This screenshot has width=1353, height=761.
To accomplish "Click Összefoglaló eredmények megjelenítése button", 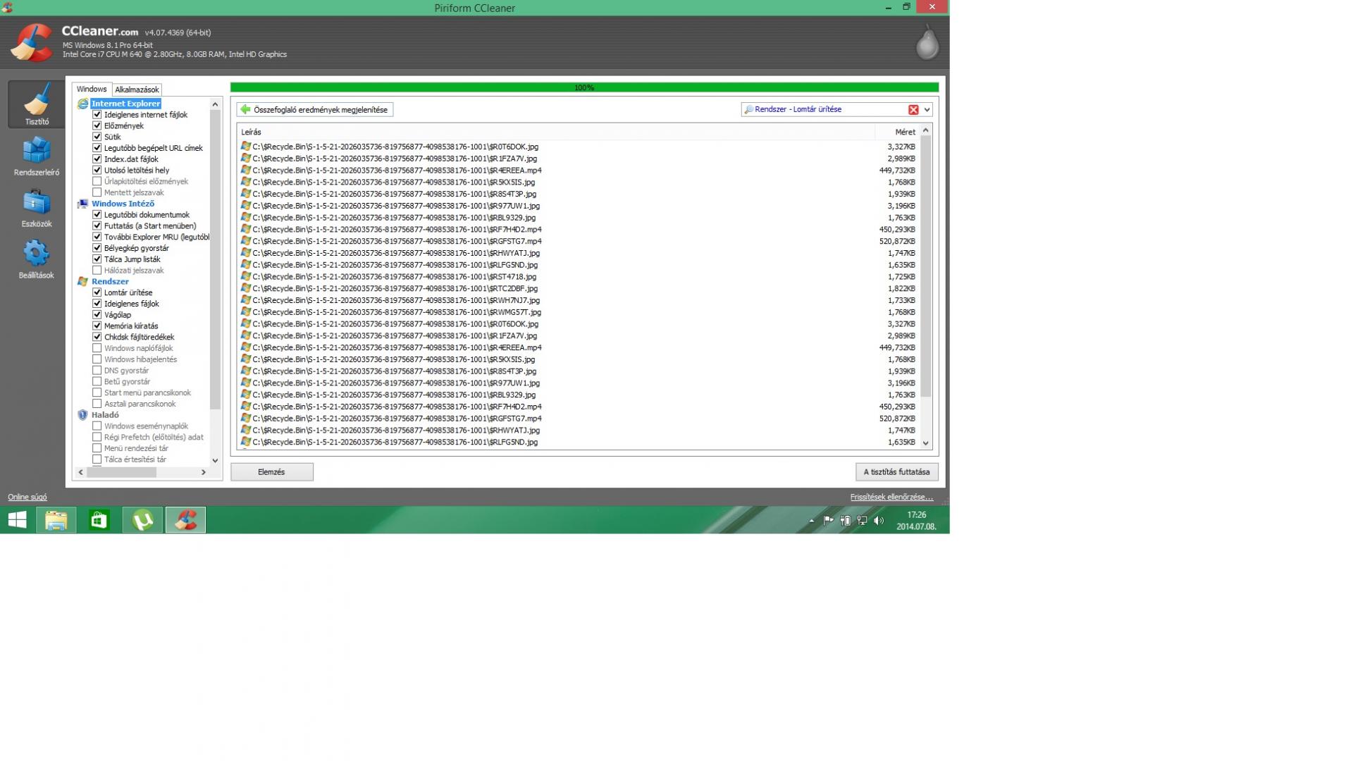I will (315, 109).
